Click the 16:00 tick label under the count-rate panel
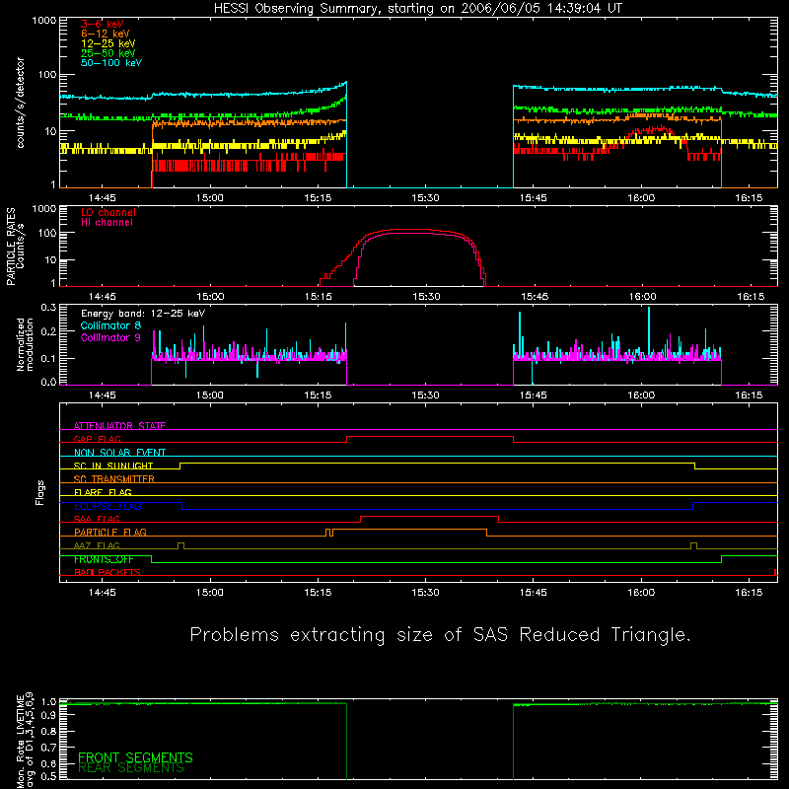 (x=641, y=198)
